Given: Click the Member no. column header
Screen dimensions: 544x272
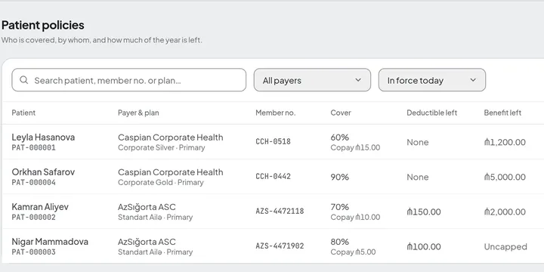Looking at the screenshot, I should 276,113.
